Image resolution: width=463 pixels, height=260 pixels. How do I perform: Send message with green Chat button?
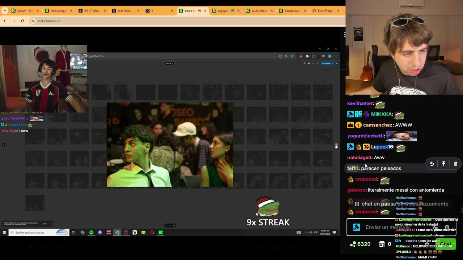tap(445, 244)
